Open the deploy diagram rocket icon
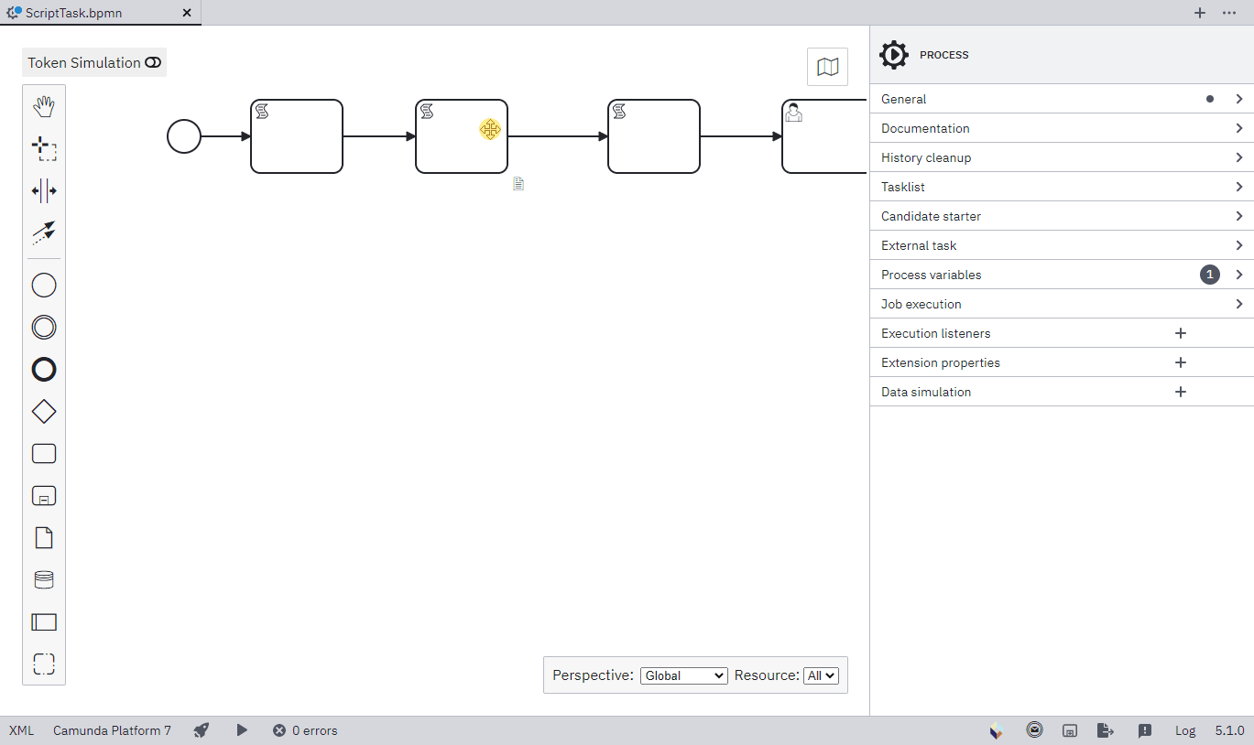The width and height of the screenshot is (1254, 745). 201,730
